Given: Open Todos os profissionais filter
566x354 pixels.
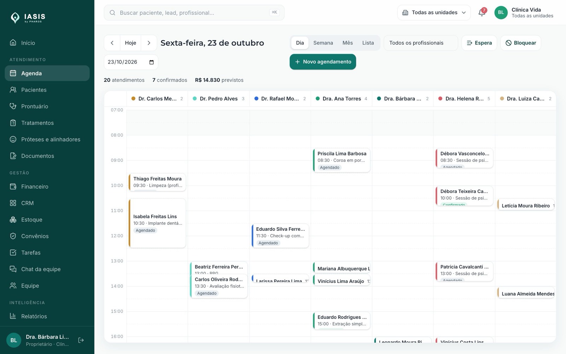Looking at the screenshot, I should (421, 43).
